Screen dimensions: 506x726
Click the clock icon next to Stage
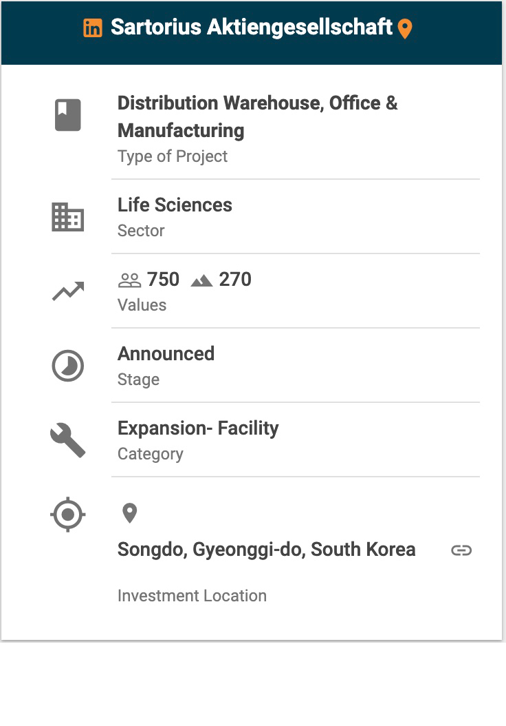tap(68, 366)
